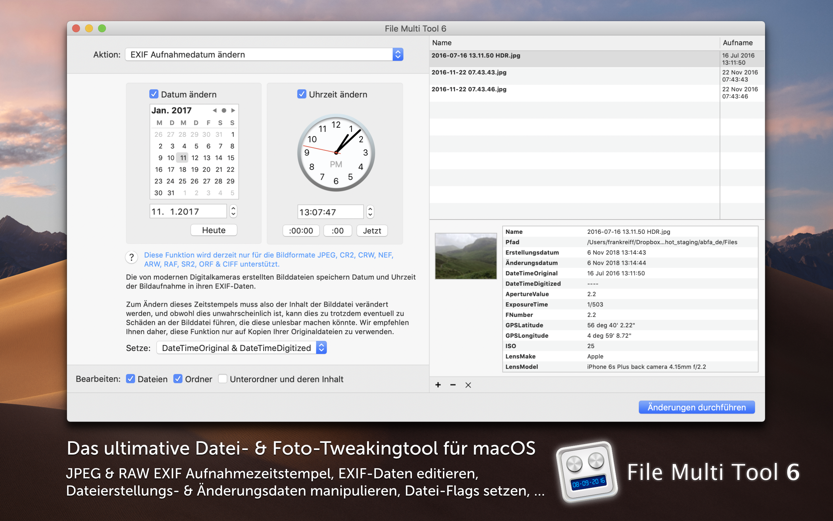833x521 pixels.
Task: Click the Aufname column header
Action: (742, 43)
